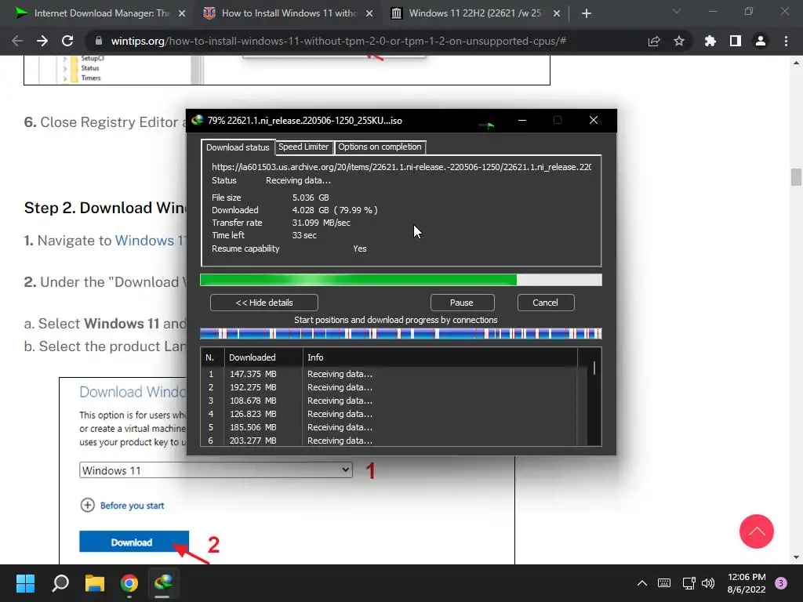This screenshot has width=803, height=602.
Task: Click the archive.org download URL text
Action: click(401, 167)
